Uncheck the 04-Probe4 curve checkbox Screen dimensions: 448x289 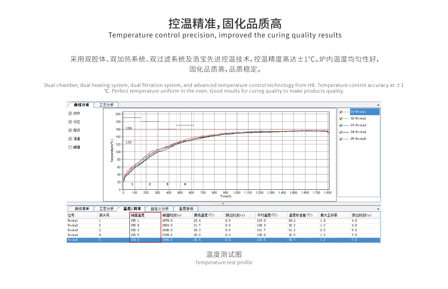341,132
